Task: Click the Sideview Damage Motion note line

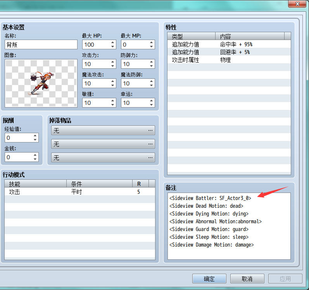Action: [x=211, y=245]
